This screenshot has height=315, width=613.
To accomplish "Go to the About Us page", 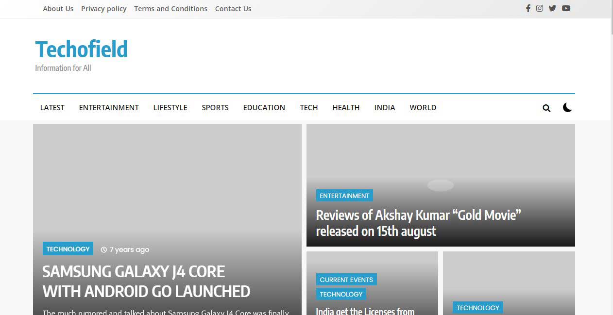I will (x=58, y=9).
